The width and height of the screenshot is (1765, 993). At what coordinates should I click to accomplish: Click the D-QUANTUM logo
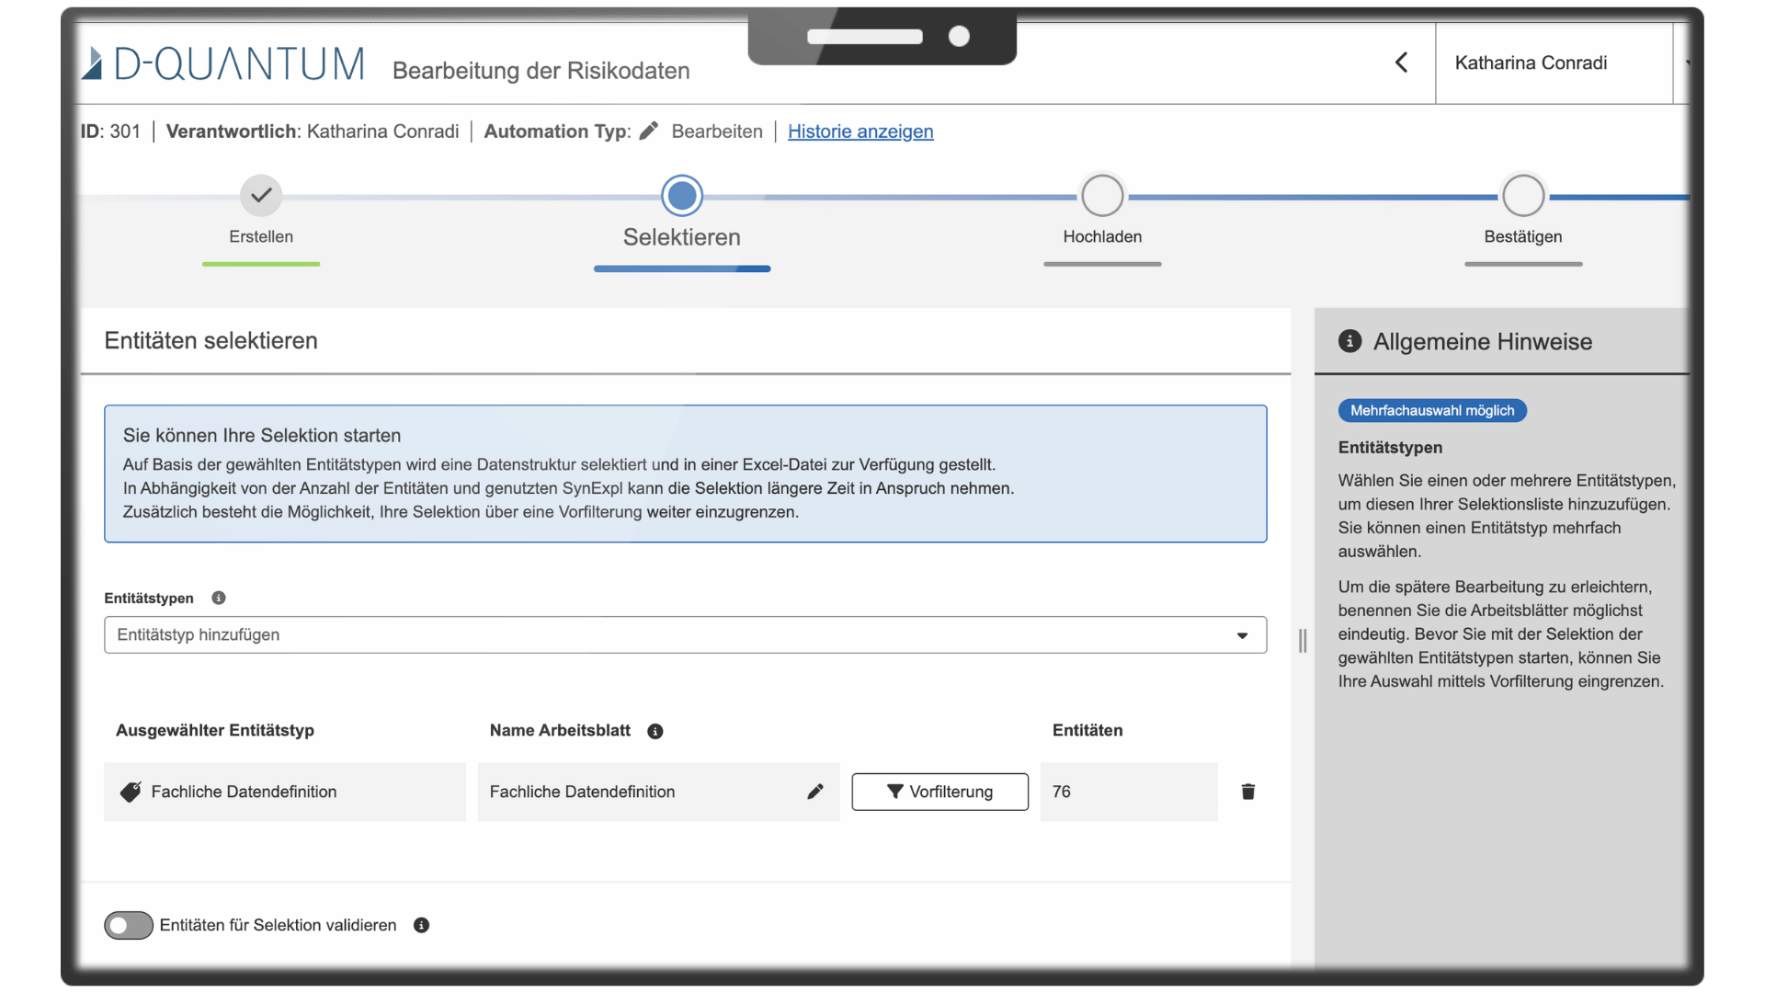click(x=223, y=63)
